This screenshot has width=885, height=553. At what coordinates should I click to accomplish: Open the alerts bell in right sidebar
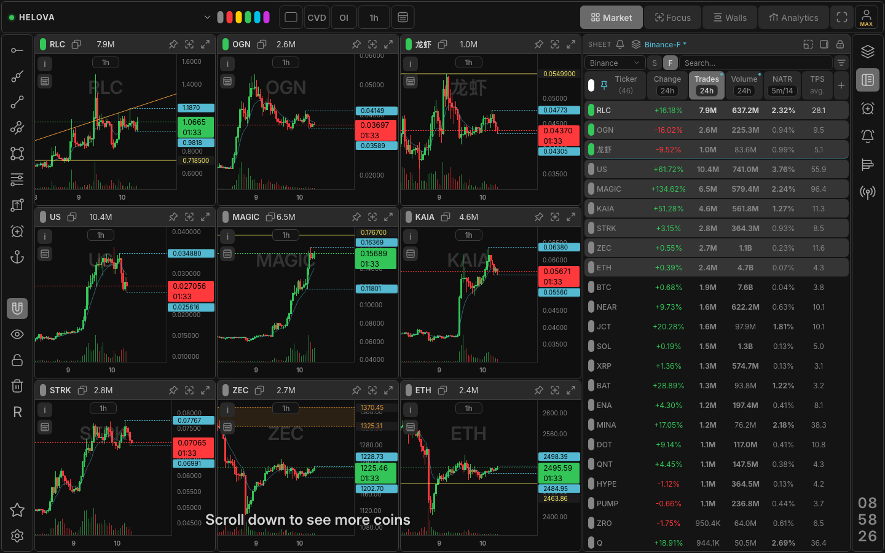868,136
